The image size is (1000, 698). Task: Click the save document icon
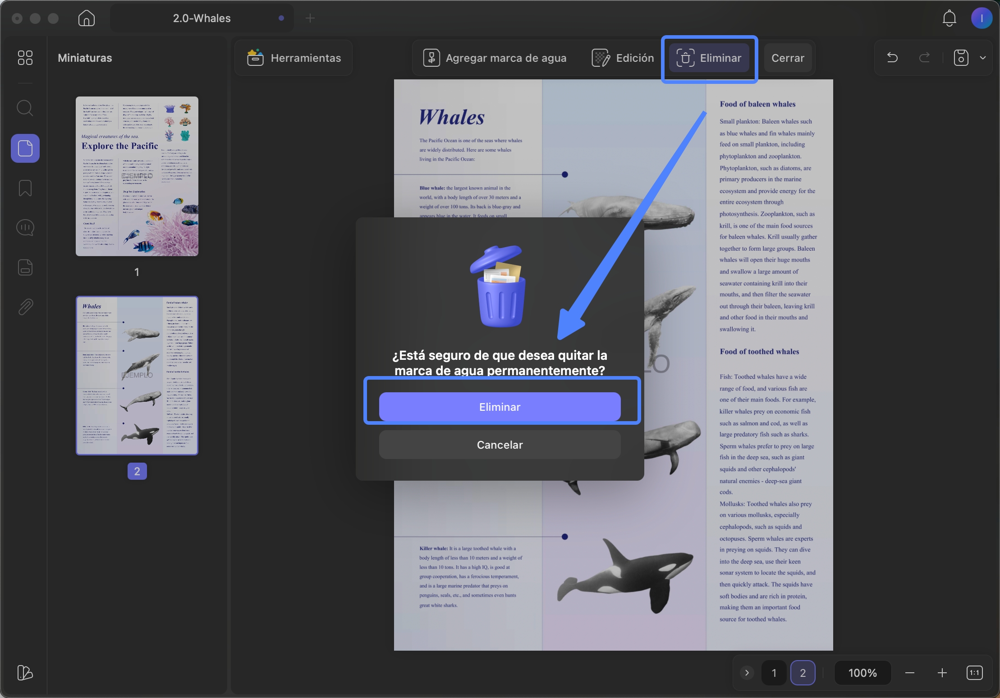click(961, 58)
